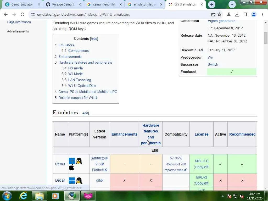This screenshot has height=201, width=268.
Task: Open GPLv3 license link
Action: coord(202,178)
